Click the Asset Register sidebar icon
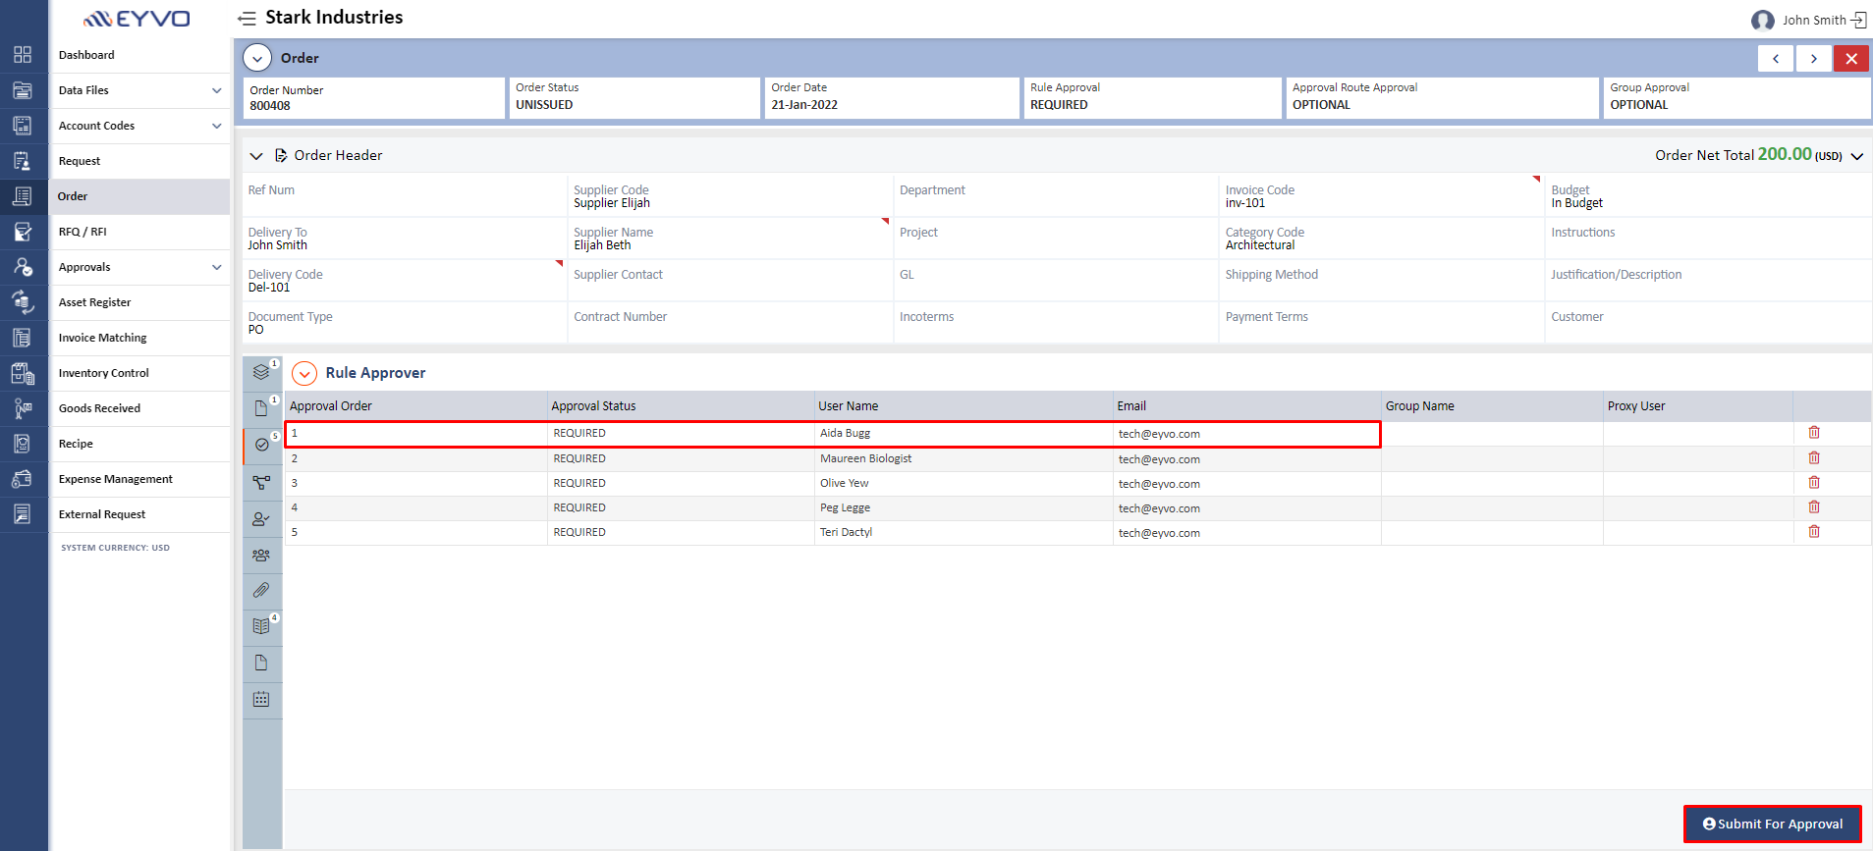 [x=23, y=302]
